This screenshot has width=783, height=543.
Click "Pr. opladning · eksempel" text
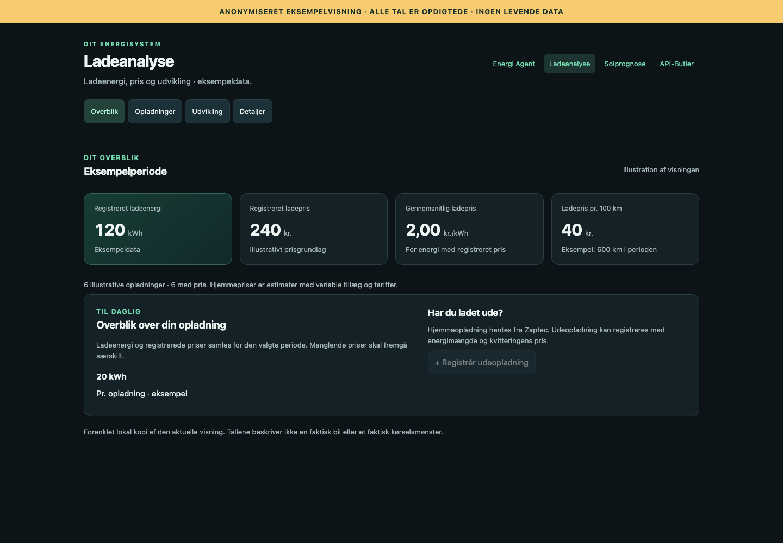click(142, 394)
